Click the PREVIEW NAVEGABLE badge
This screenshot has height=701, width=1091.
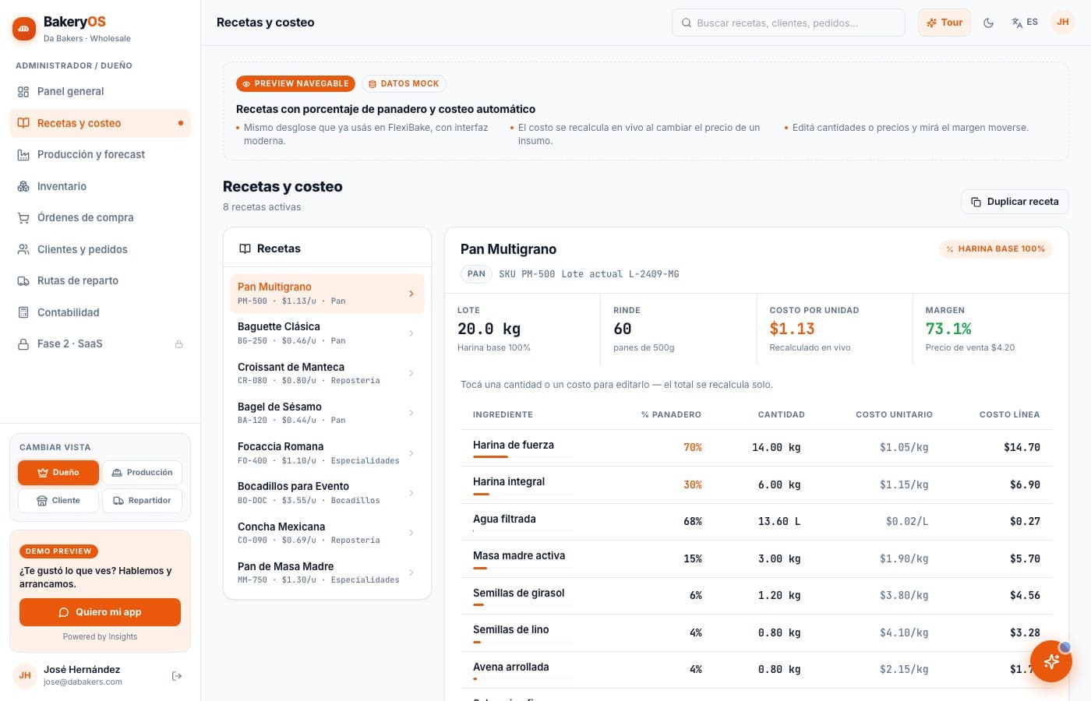point(295,83)
